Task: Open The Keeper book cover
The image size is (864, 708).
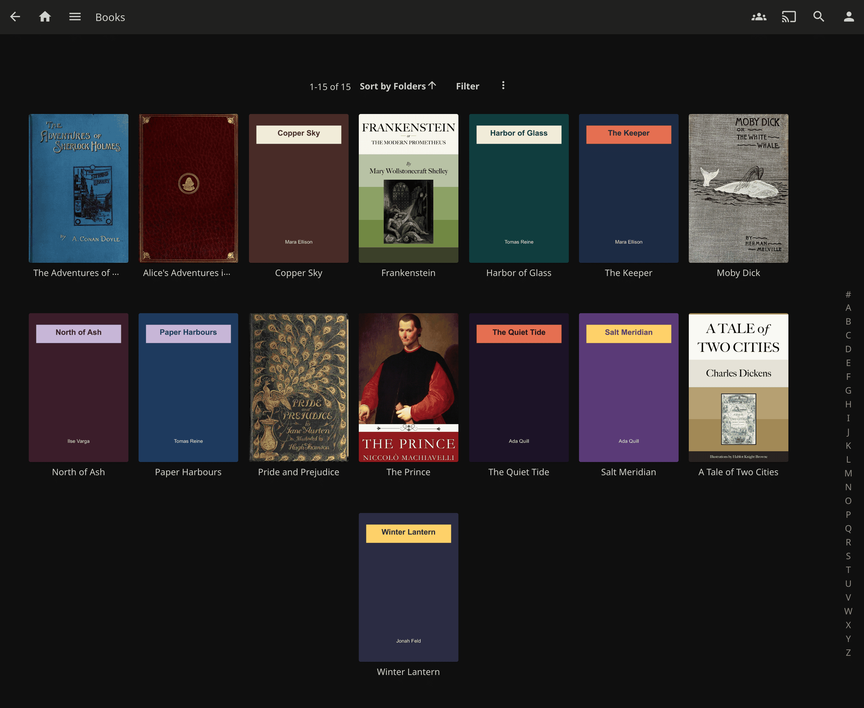Action: (x=628, y=188)
